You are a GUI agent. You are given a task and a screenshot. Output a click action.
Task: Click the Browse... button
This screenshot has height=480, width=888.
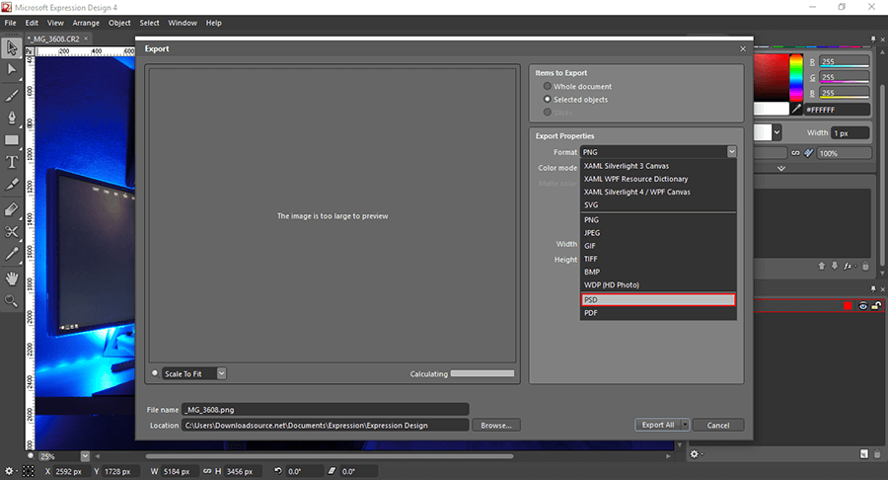coord(496,425)
